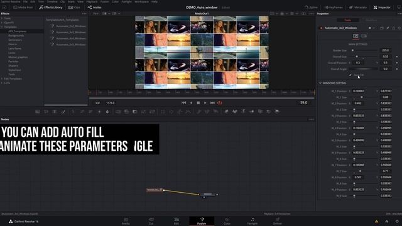Expand the Edit Templates category
This screenshot has height=226, width=402.
pos(2,78)
